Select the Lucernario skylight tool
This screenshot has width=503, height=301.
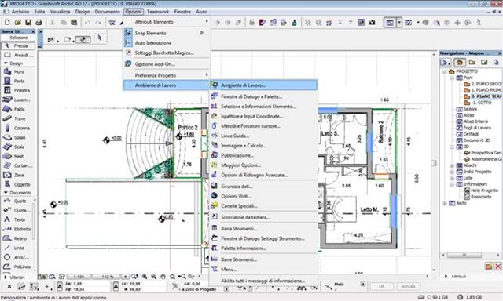18,100
